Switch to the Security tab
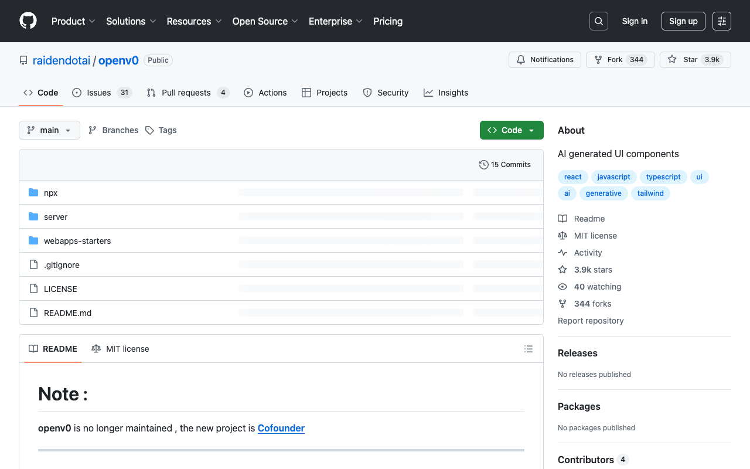The height and width of the screenshot is (469, 750). click(x=386, y=93)
